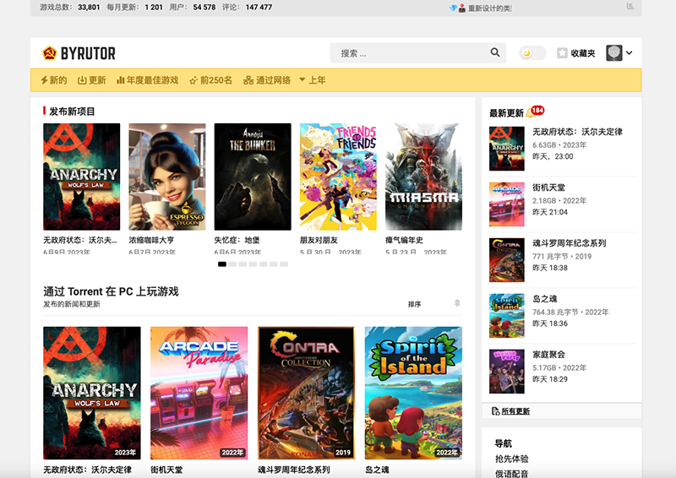Open the 俄语配音 navigation link

tap(512, 473)
